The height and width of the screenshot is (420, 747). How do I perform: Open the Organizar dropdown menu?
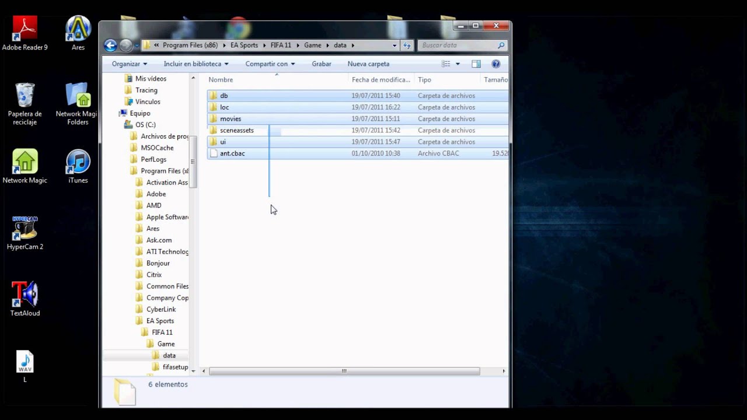coord(130,64)
